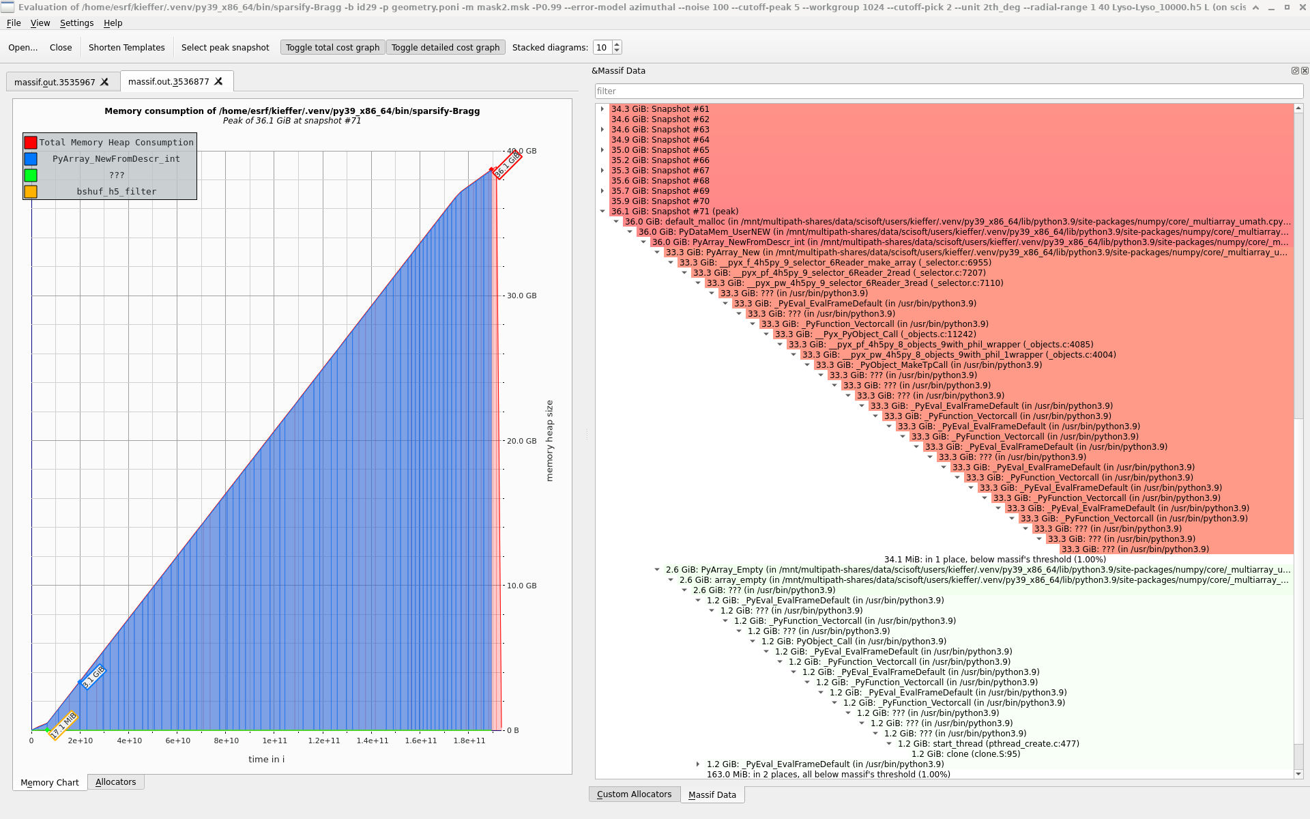Screen dimensions: 1310x819
Task: Click the 17.1 MiB label on chart
Action: [63, 725]
